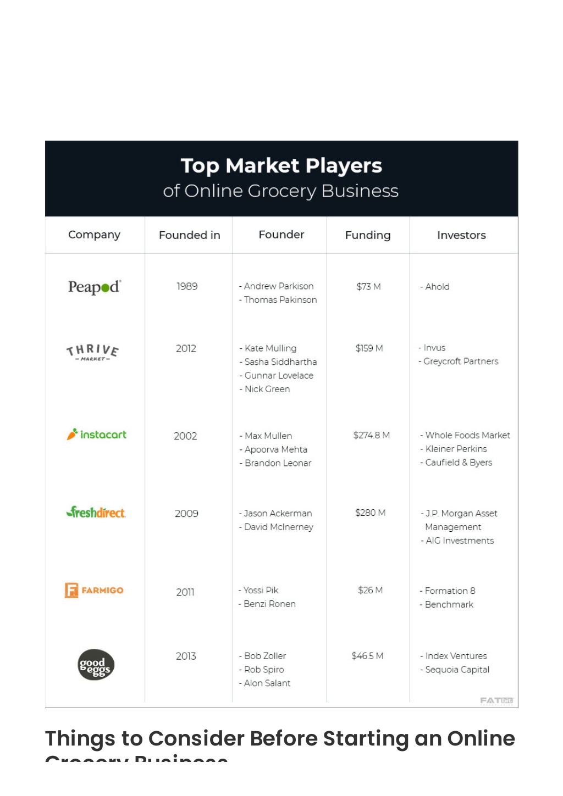Click the Sequoia Capital investor entry
The image size is (563, 796).
pyautogui.click(x=457, y=670)
